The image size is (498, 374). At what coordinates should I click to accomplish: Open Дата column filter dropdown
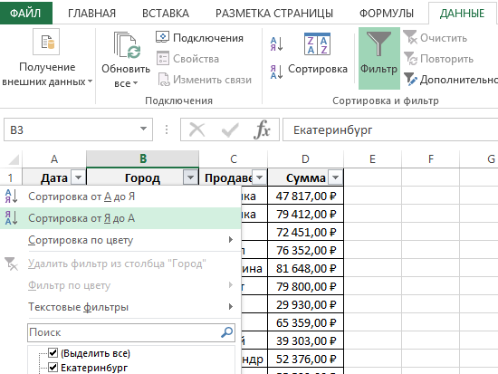78,177
